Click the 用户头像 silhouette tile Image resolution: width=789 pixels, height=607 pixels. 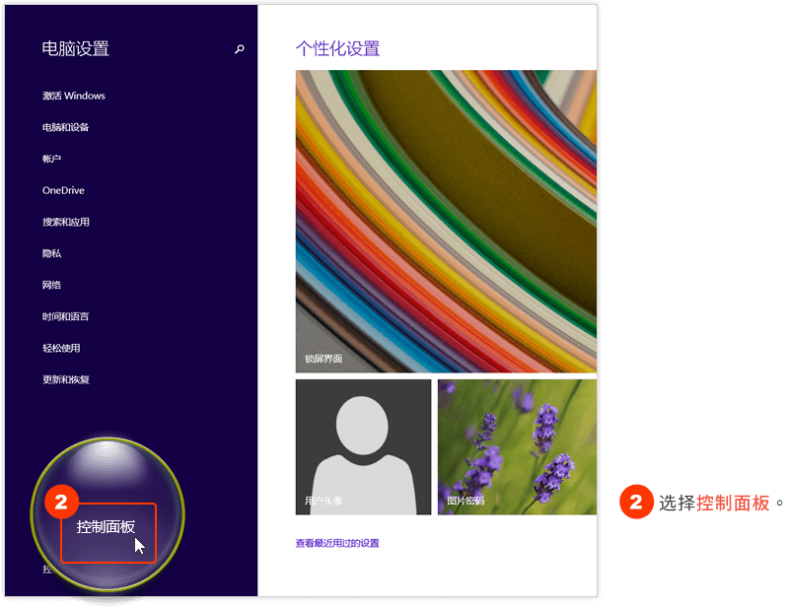[363, 446]
